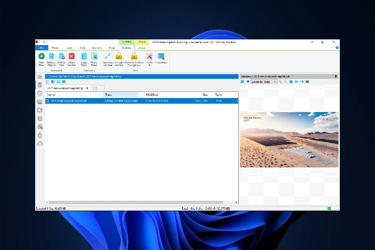The width and height of the screenshot is (375, 250).
Task: Click the Tesla Impact Report preview image
Action: (289, 140)
